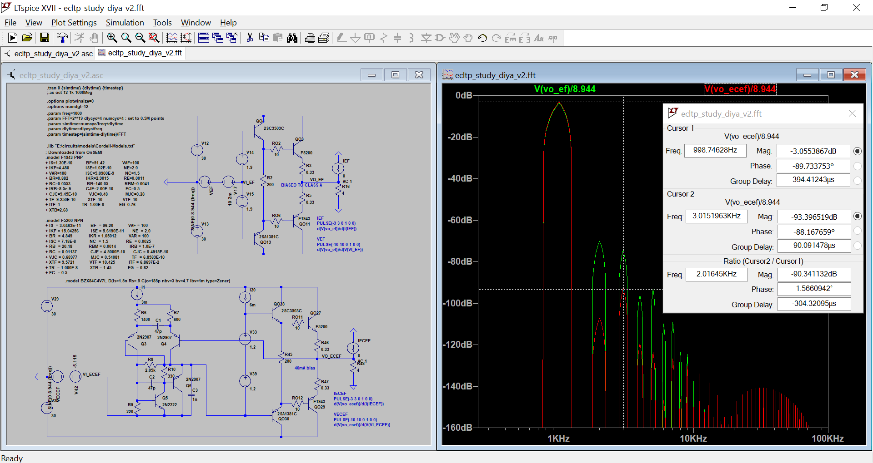The height and width of the screenshot is (463, 873).
Task: Click the Place Diode icon
Action: click(426, 38)
